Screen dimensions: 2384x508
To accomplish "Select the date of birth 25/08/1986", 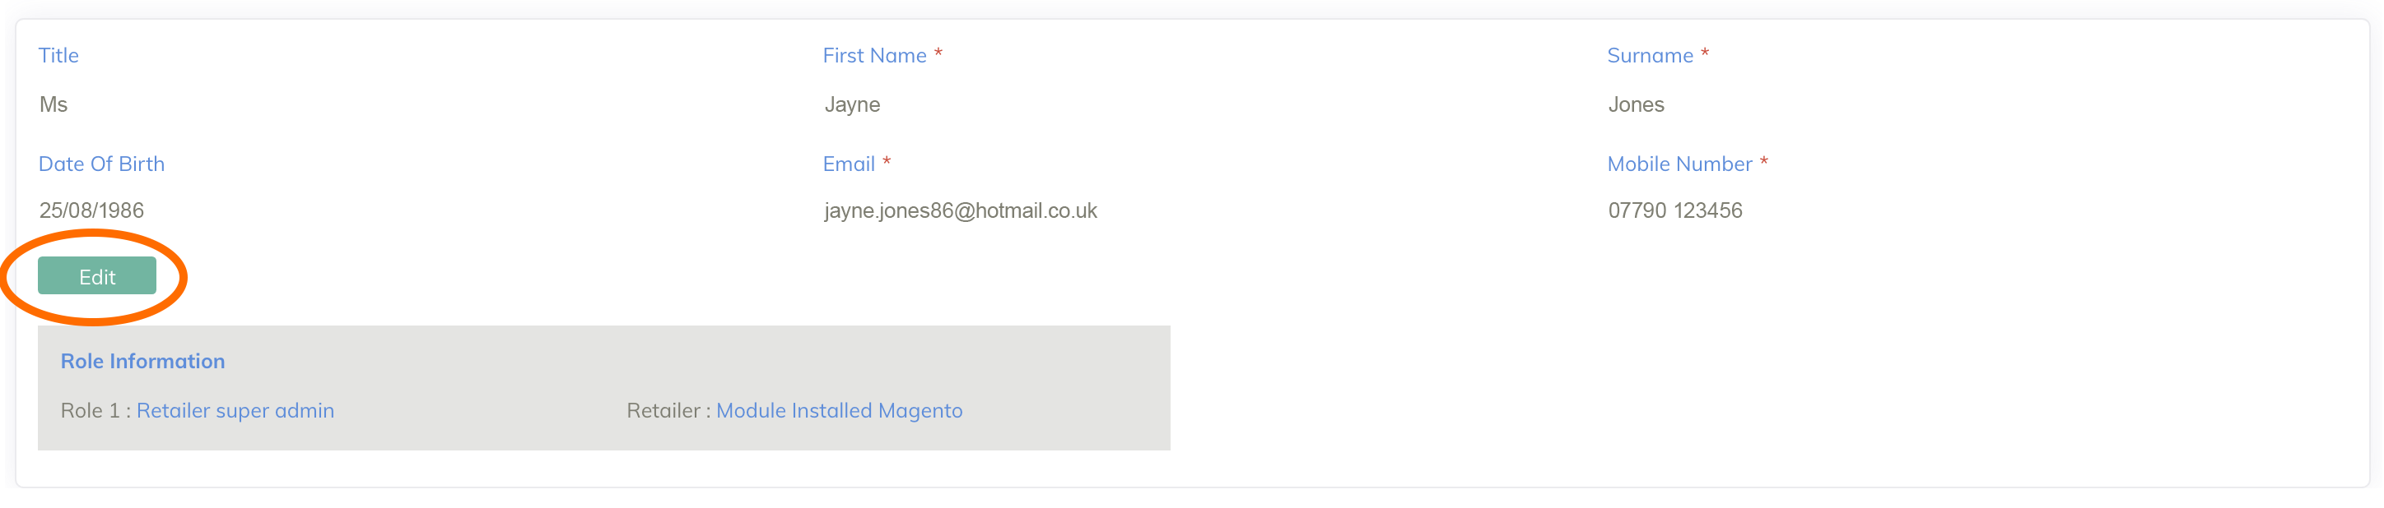I will point(91,210).
